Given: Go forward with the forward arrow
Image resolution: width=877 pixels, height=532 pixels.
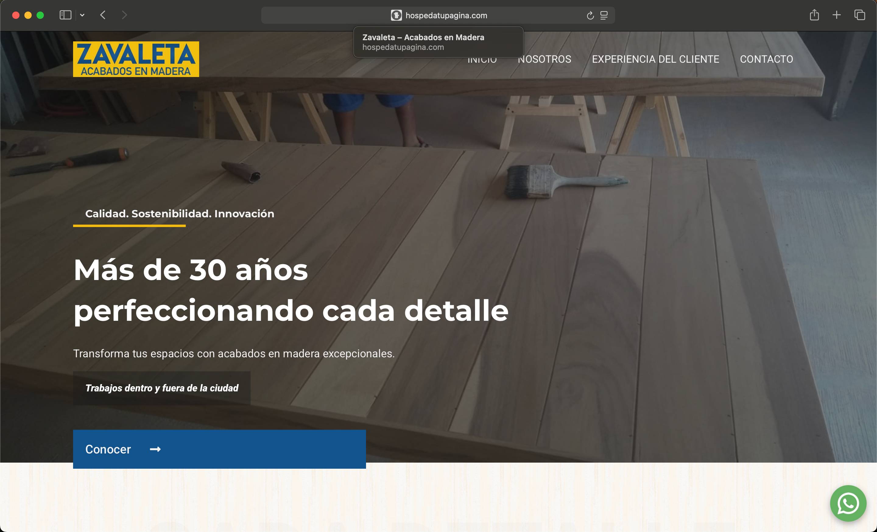Looking at the screenshot, I should [x=124, y=15].
